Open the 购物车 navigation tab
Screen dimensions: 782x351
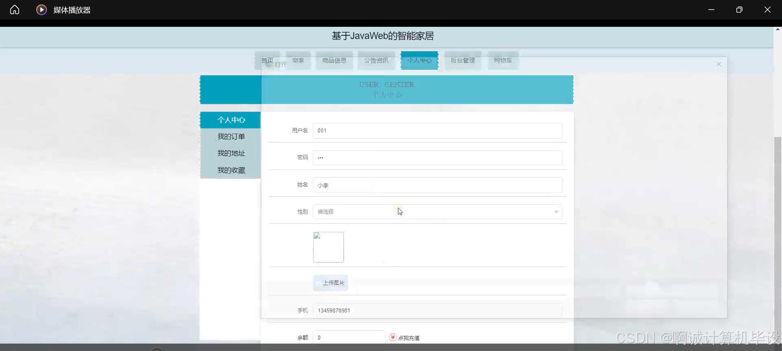[503, 60]
